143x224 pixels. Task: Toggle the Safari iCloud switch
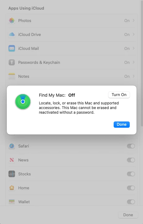(131, 146)
